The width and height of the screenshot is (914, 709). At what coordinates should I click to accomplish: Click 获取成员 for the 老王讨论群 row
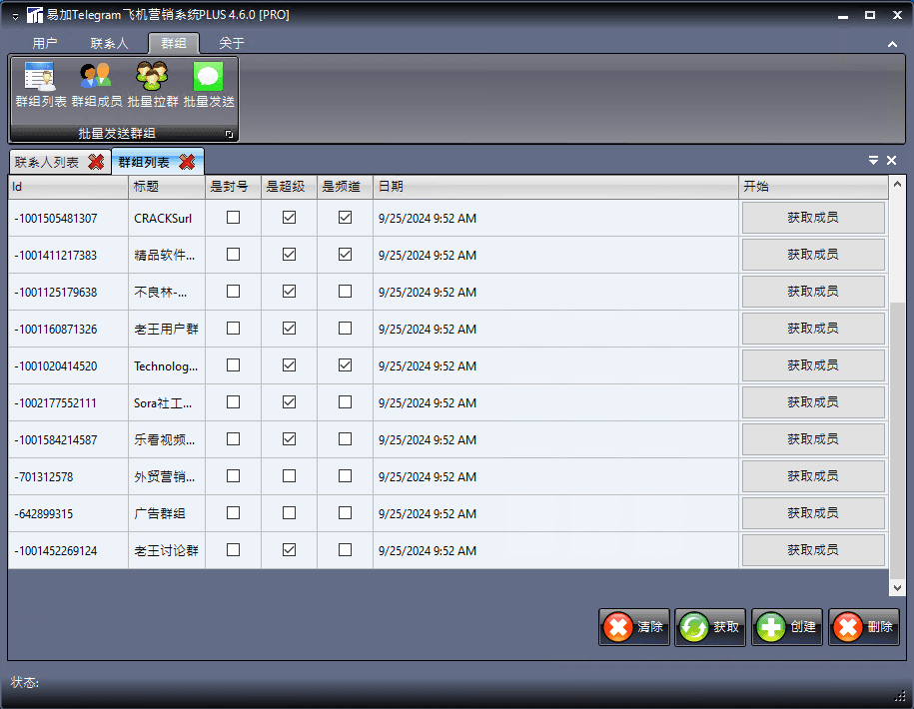[813, 550]
